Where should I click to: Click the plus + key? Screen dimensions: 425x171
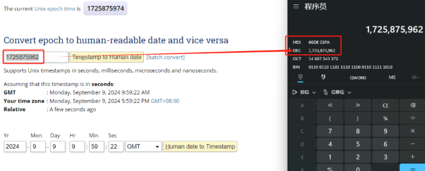(x=413, y=157)
